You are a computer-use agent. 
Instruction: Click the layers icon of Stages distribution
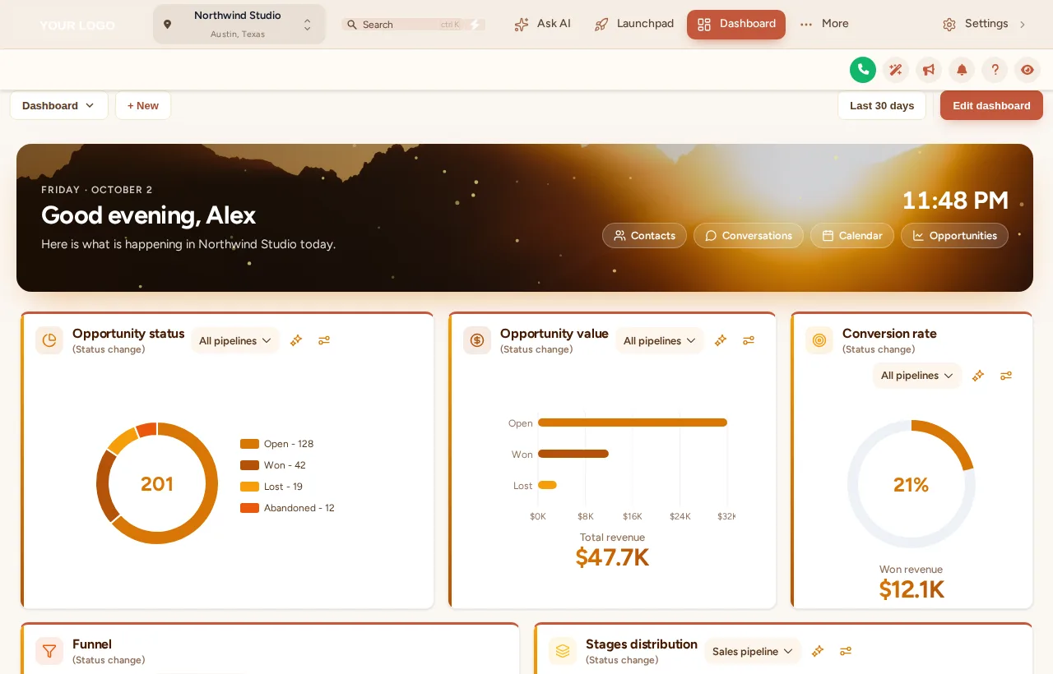[563, 651]
